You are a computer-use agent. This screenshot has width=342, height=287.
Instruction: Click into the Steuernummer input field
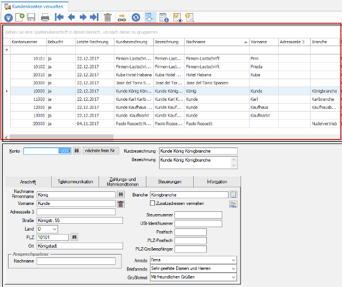(x=198, y=215)
